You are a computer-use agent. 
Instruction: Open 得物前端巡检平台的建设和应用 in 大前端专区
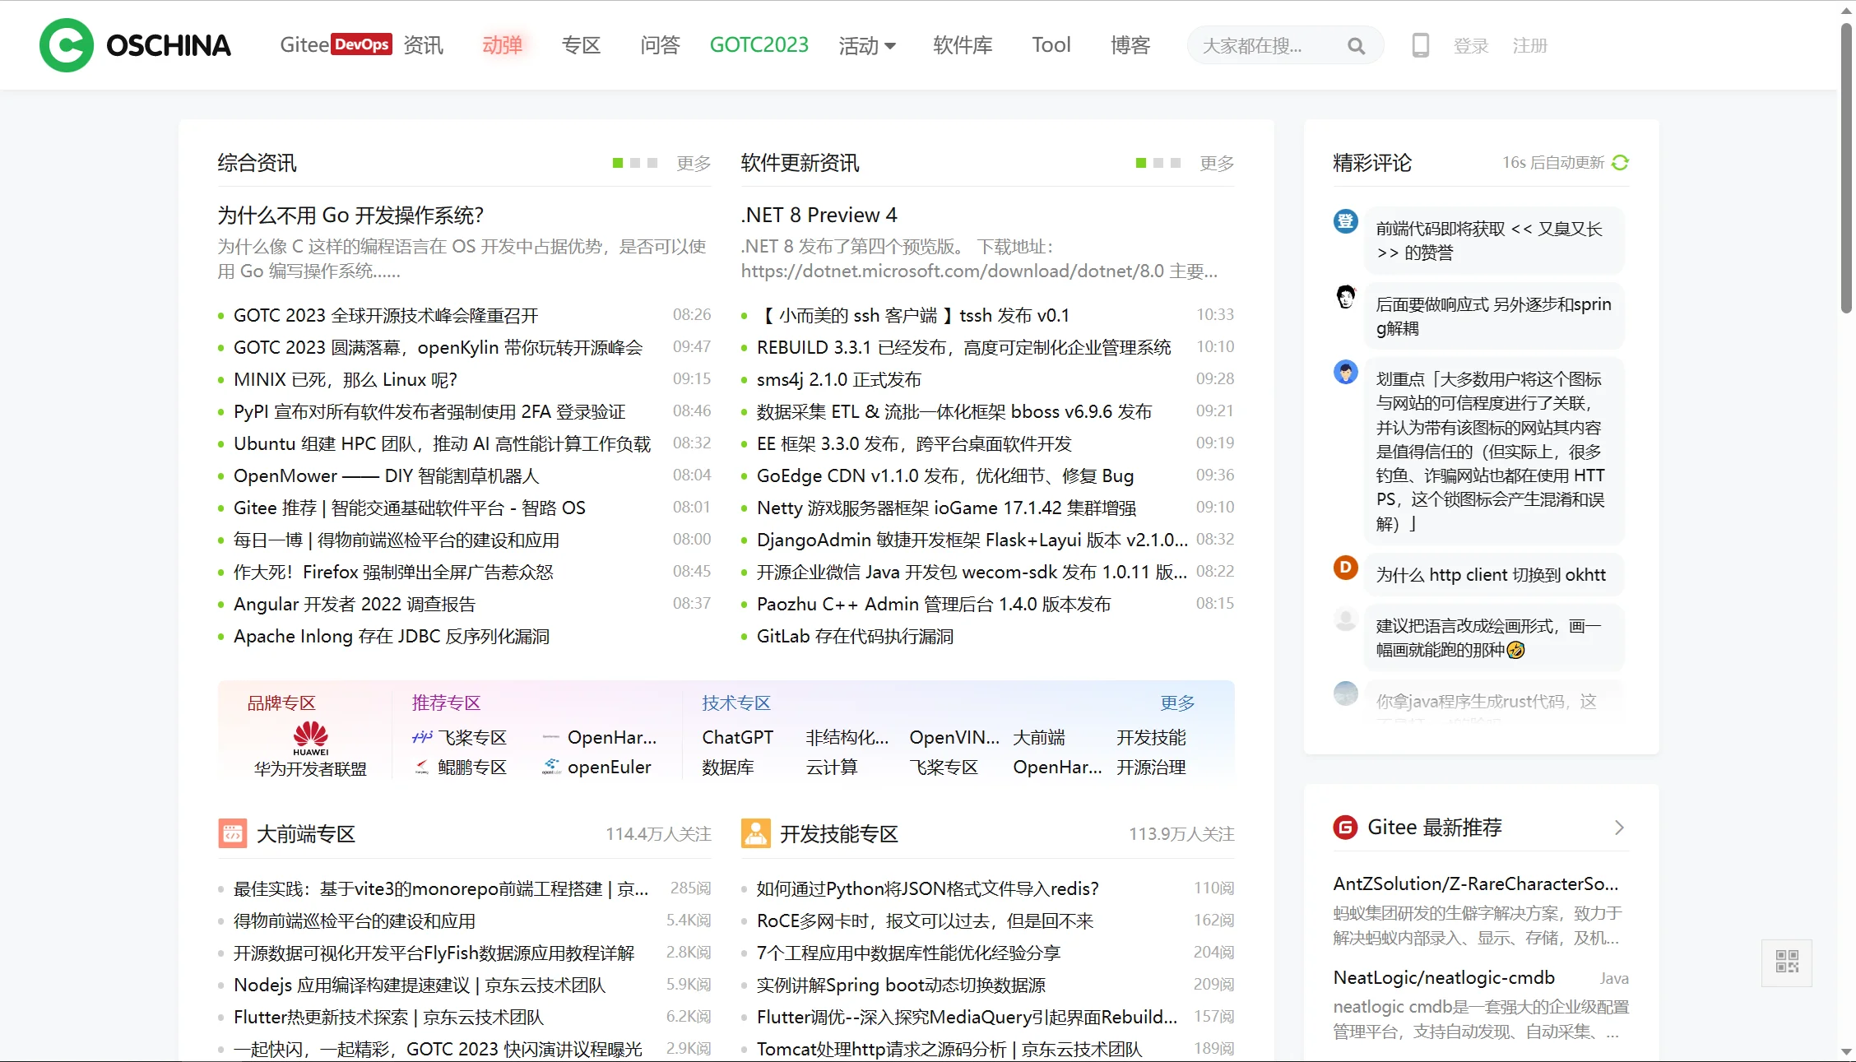tap(355, 921)
